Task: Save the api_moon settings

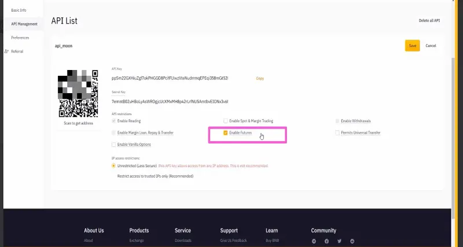Action: (x=413, y=46)
